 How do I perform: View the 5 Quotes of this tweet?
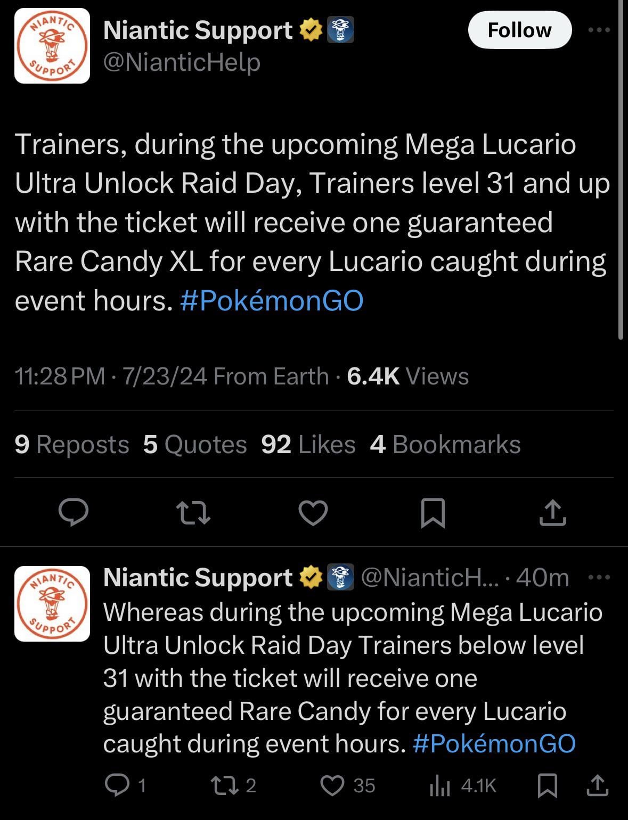tap(195, 445)
